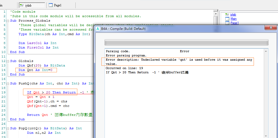
Task: Click the 'Type BltData' declaration line
Action: tap(54, 34)
